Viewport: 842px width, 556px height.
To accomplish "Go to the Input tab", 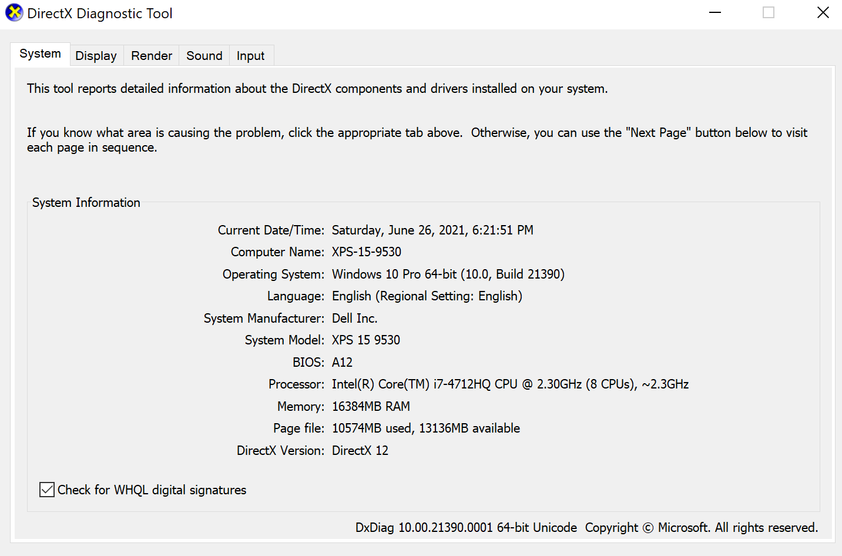I will (251, 56).
